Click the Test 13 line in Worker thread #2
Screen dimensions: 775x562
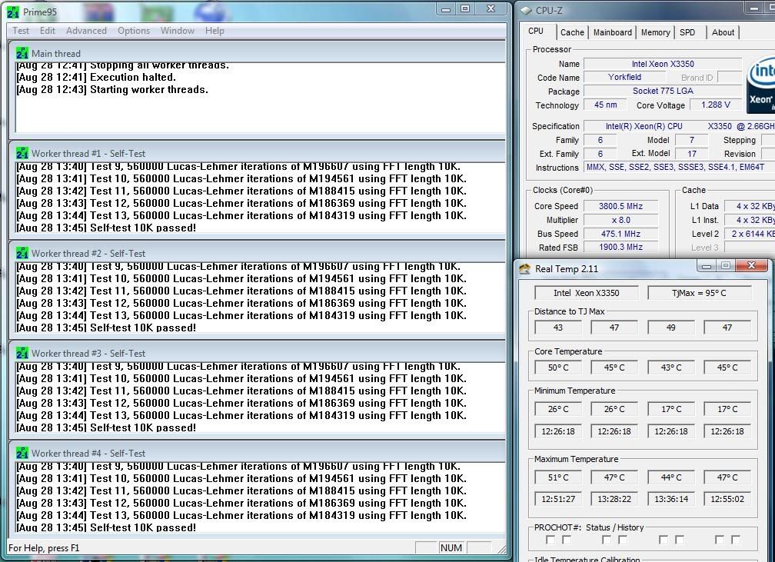point(241,315)
